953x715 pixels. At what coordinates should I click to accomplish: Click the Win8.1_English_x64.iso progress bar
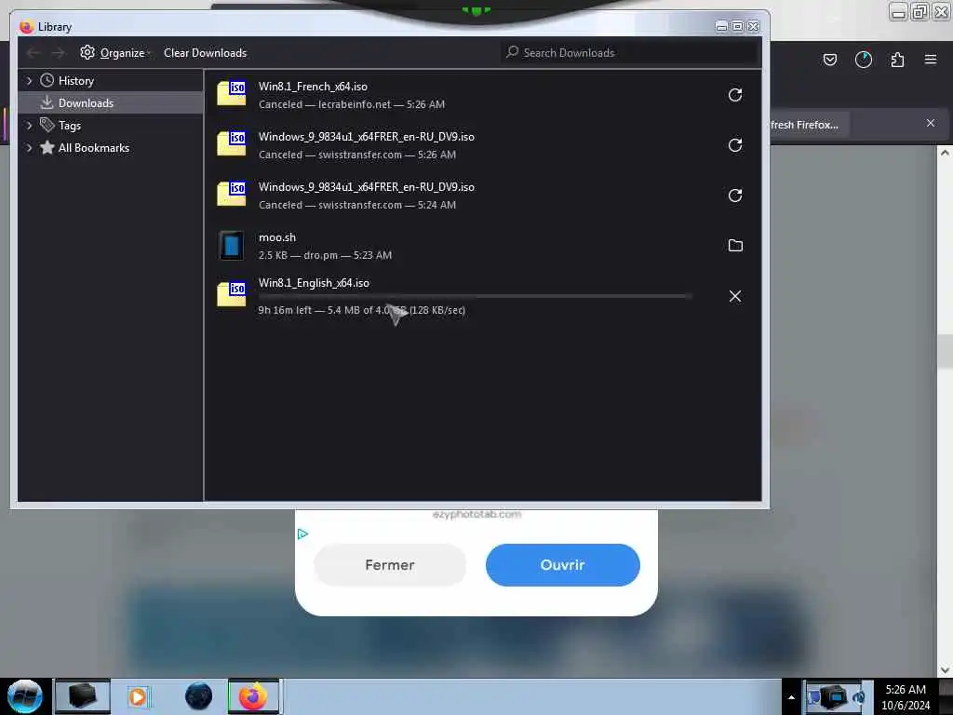click(x=475, y=297)
